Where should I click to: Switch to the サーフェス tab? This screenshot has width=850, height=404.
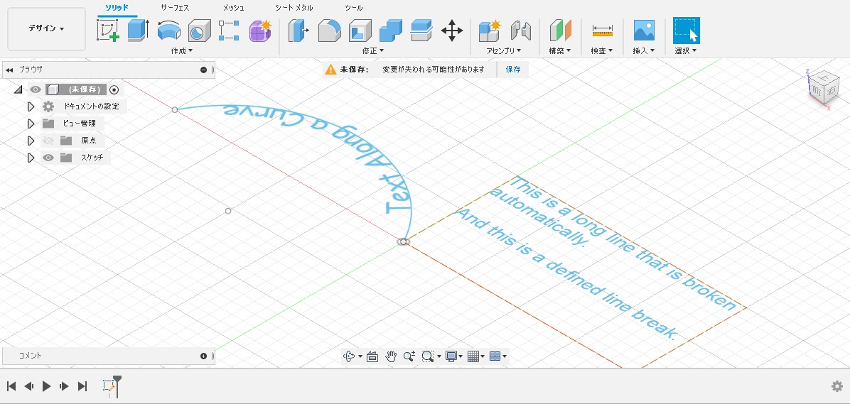point(175,8)
